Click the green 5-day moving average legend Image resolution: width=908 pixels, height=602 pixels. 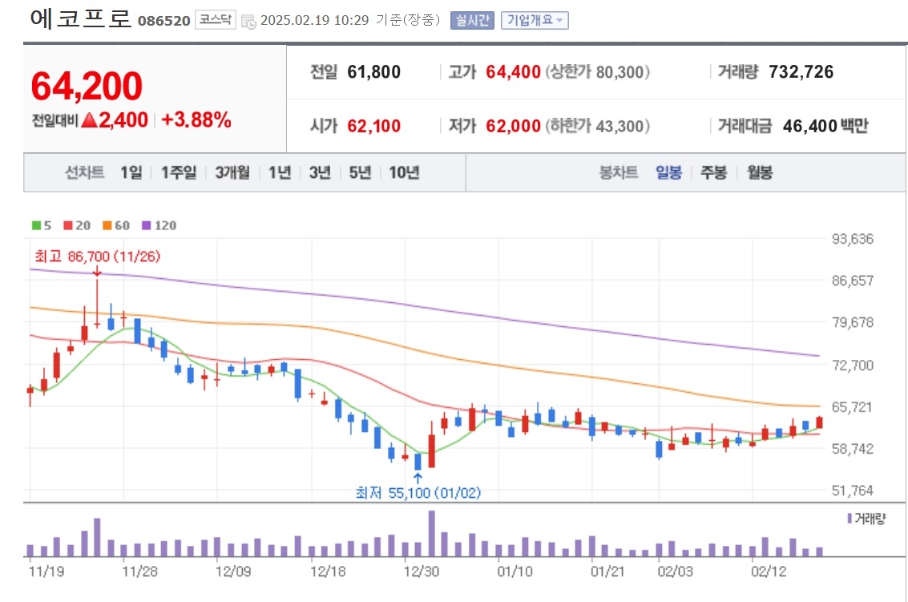tap(42, 225)
